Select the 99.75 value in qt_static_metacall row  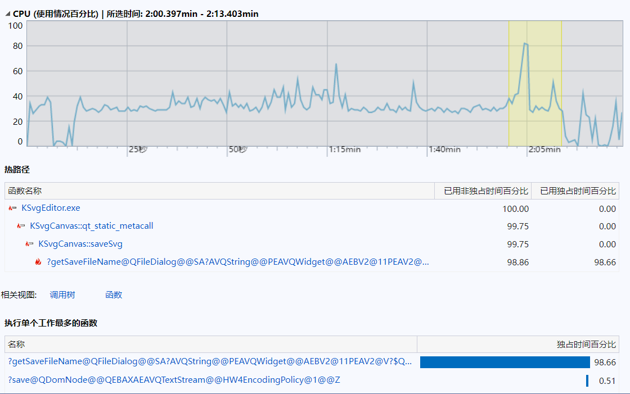518,227
